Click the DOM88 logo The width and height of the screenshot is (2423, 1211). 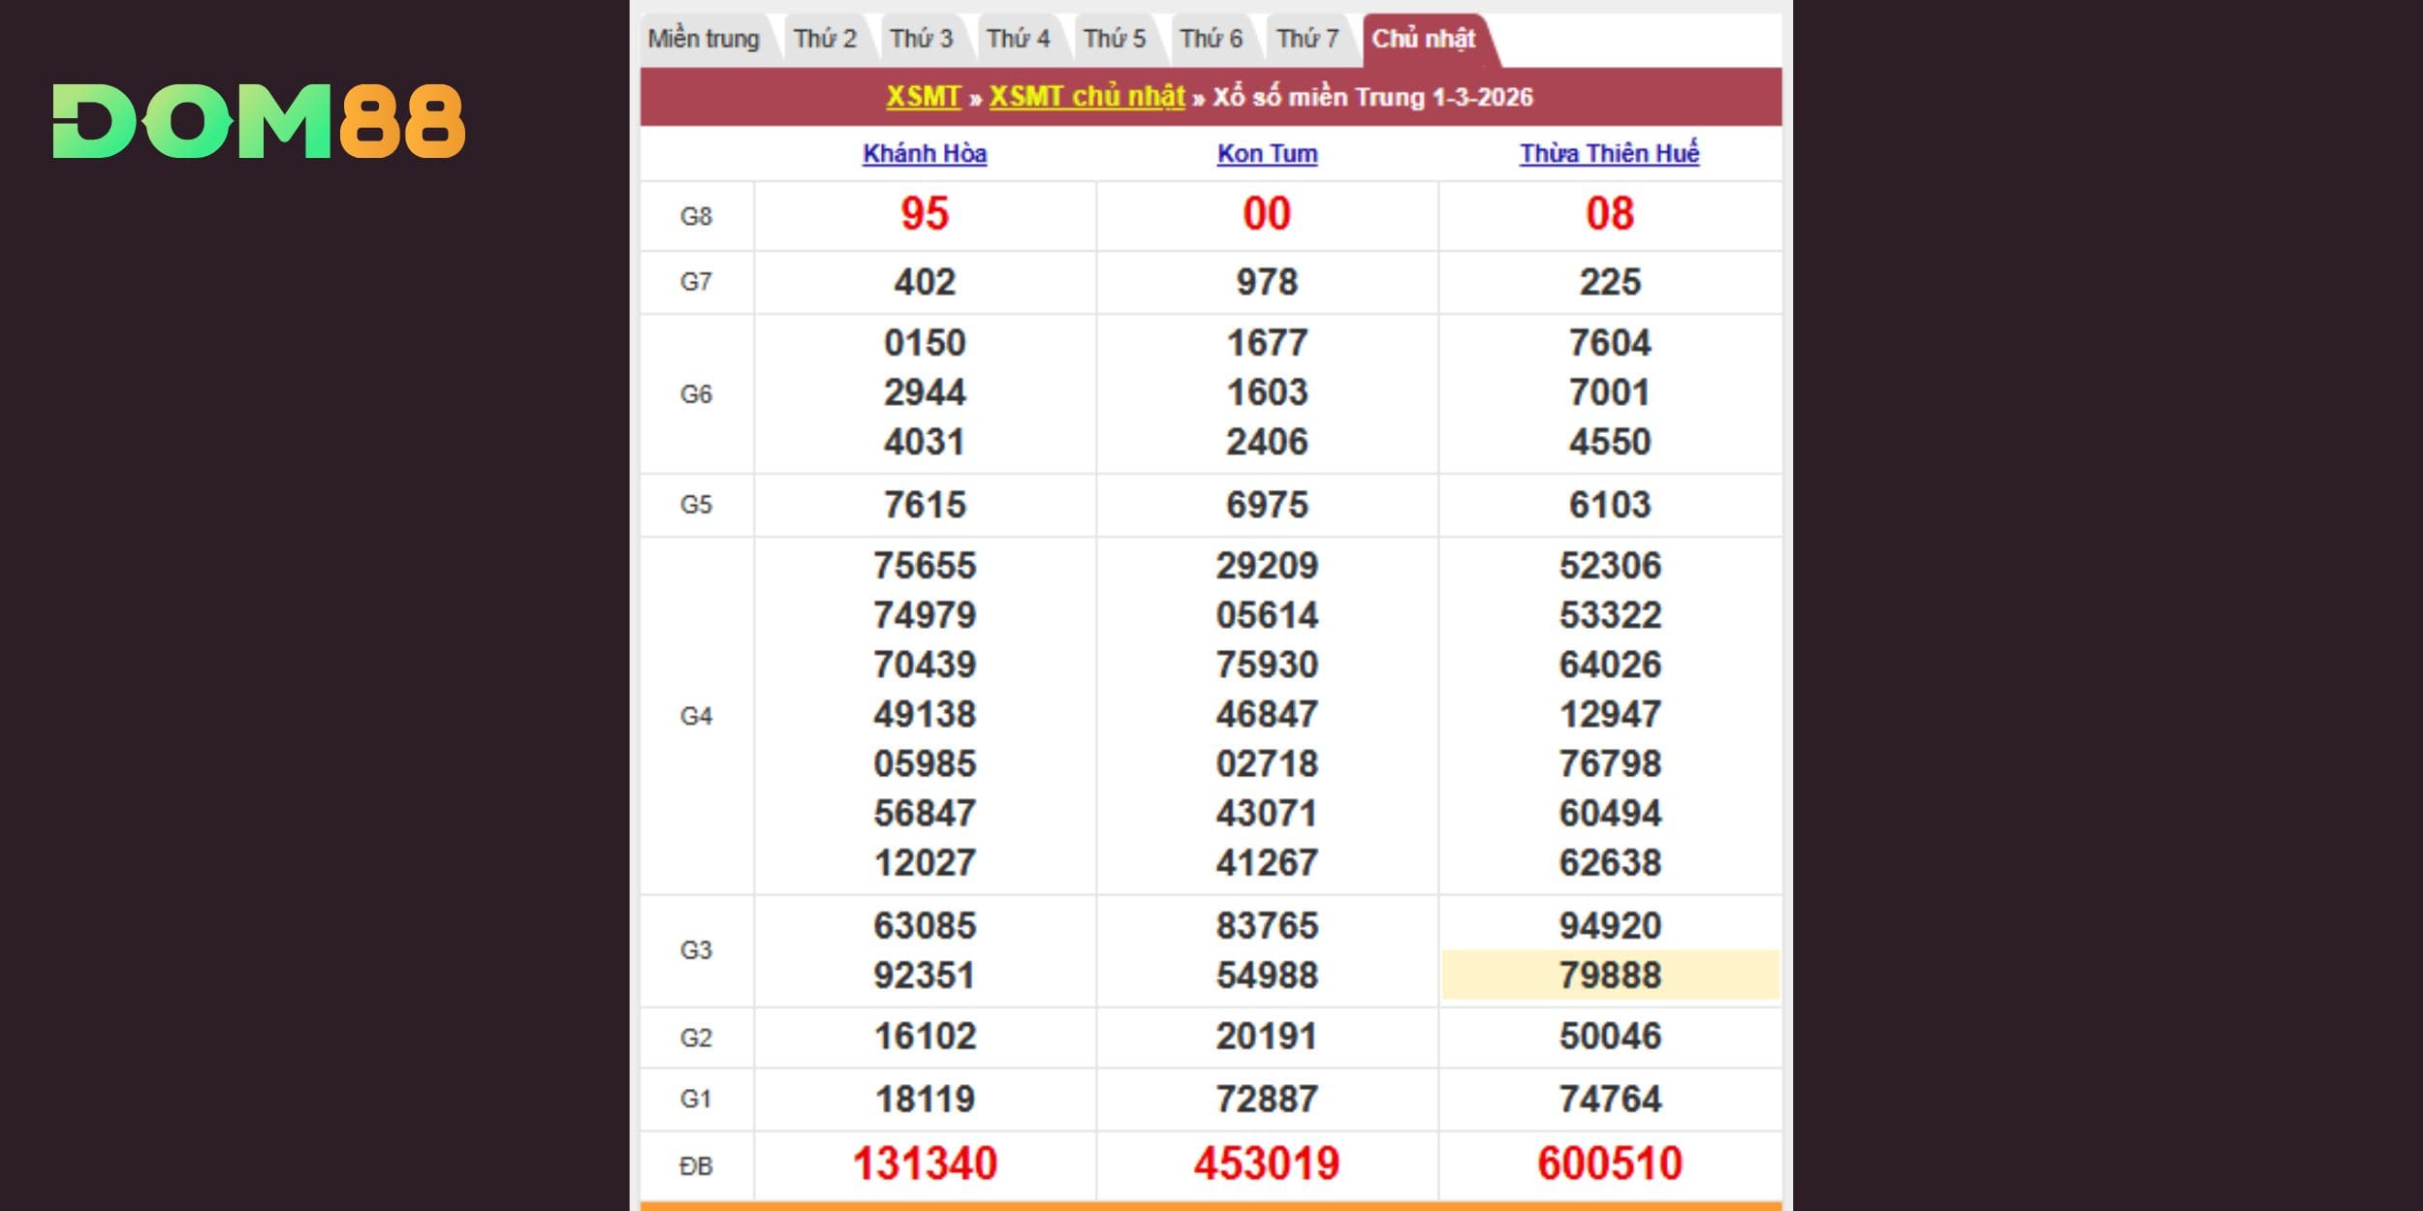pyautogui.click(x=259, y=121)
